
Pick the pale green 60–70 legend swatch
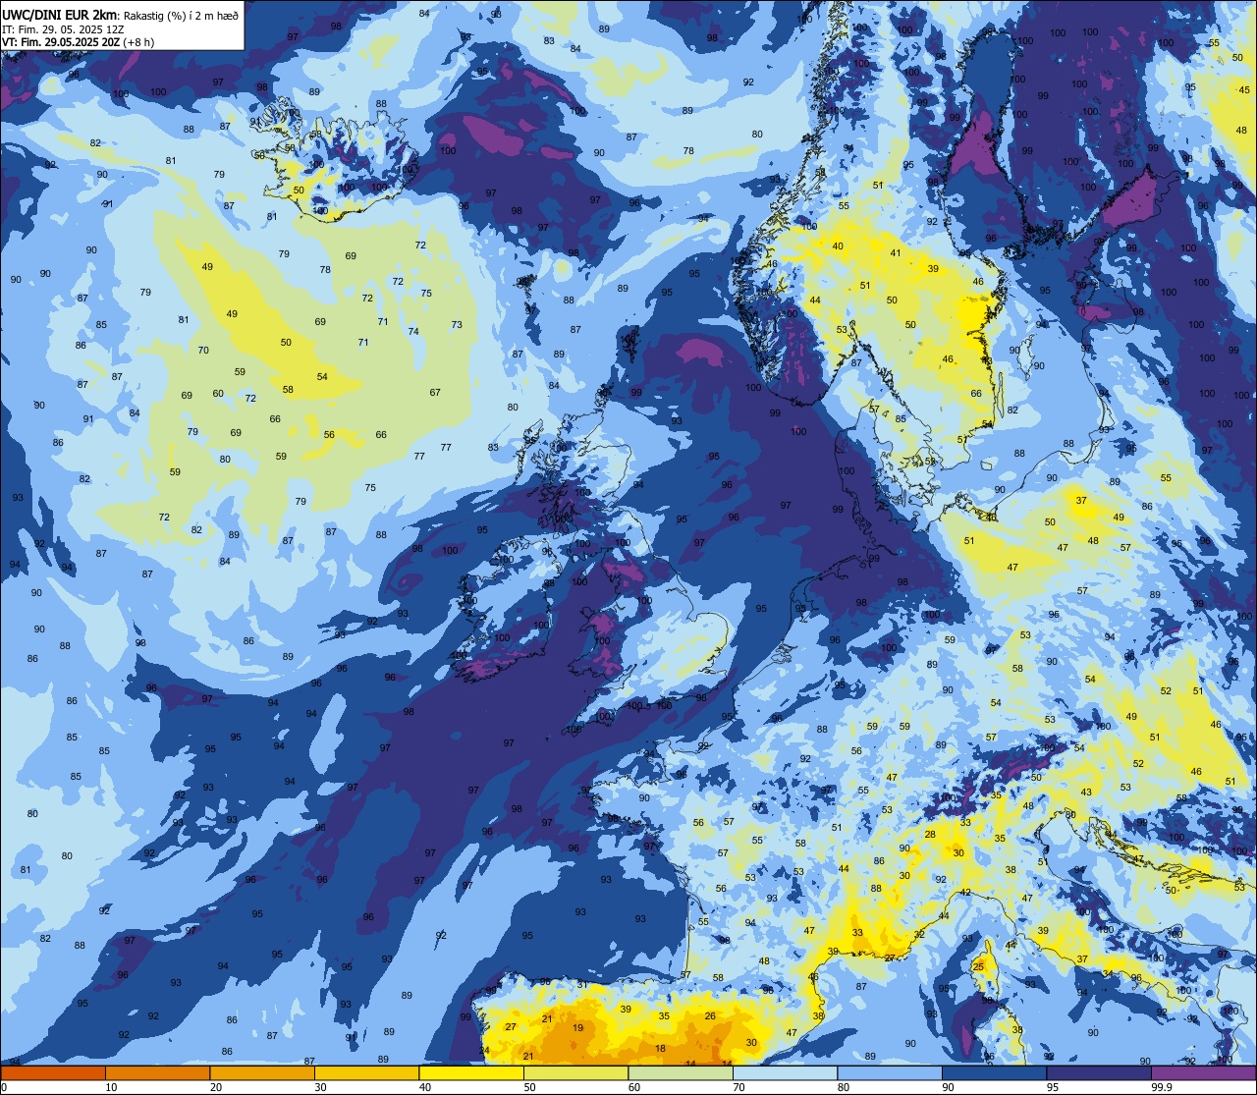click(681, 1073)
